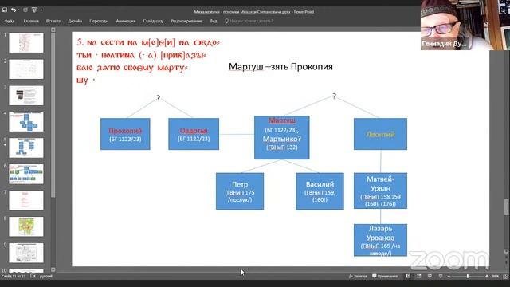Toggle the Заметки notes pane button

coord(358,277)
